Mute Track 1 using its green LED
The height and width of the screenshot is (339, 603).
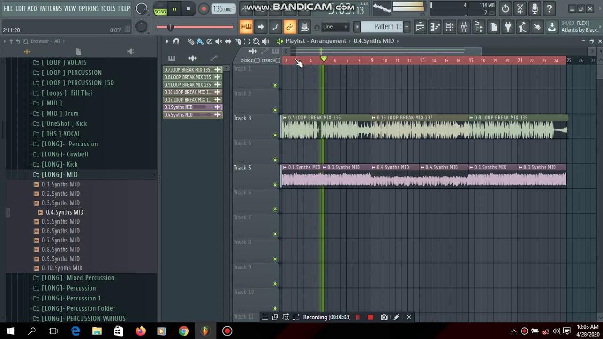275,85
